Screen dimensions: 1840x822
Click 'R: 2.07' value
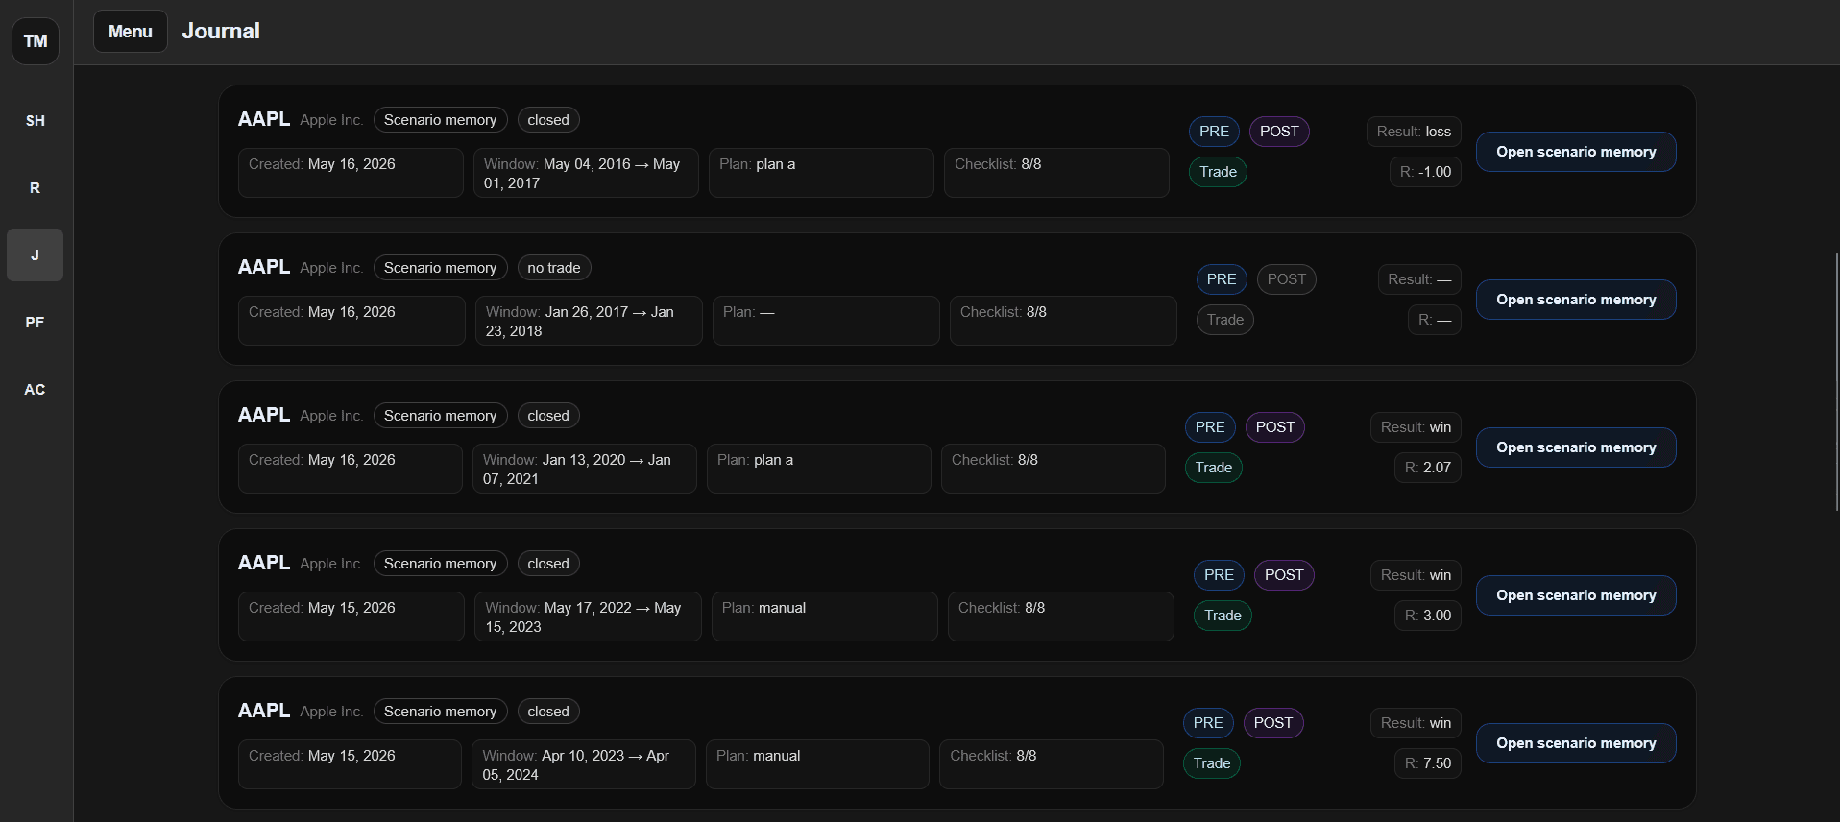pyautogui.click(x=1428, y=468)
